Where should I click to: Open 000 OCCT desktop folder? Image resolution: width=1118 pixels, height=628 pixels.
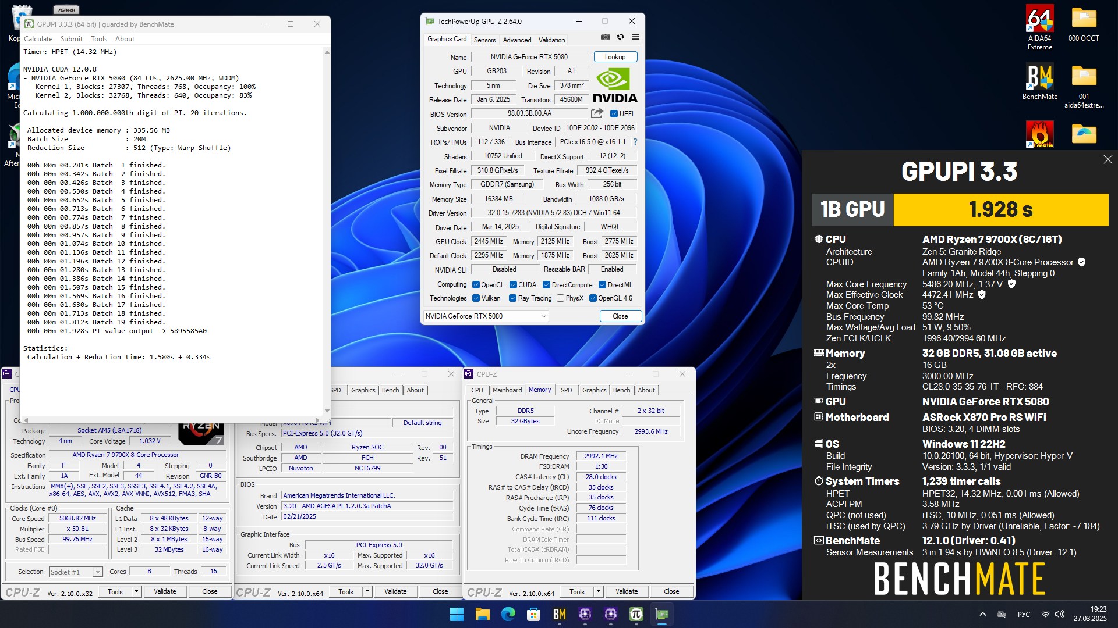(x=1084, y=24)
